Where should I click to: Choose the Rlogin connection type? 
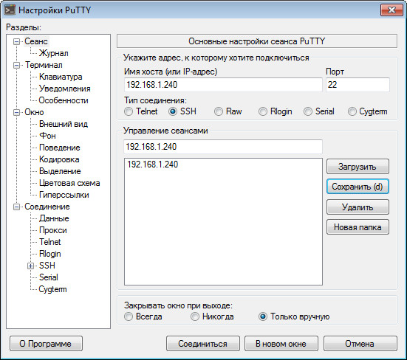(275, 111)
